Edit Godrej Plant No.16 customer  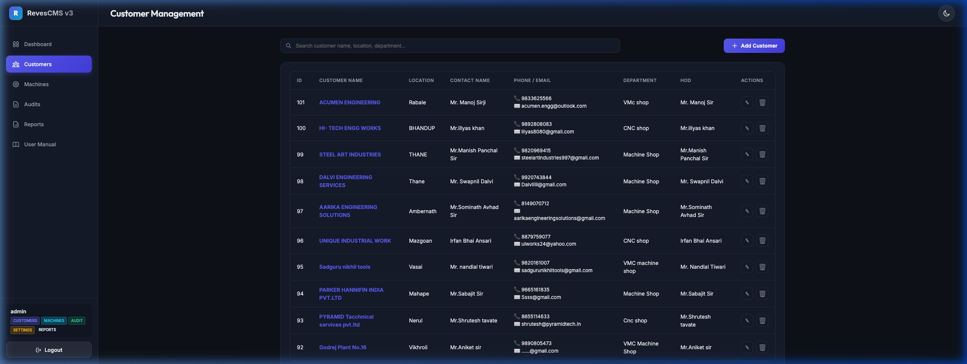[747, 347]
